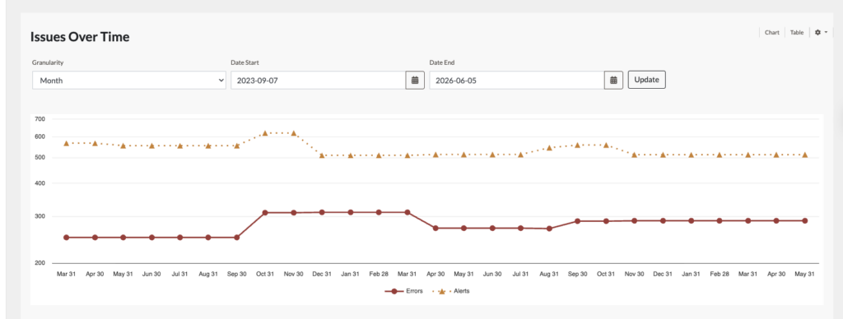Click the 600 y-axis label
The image size is (843, 319).
40,137
